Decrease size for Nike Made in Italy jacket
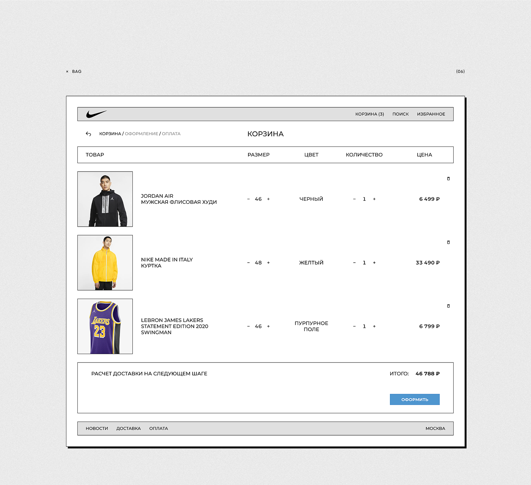 [x=248, y=263]
